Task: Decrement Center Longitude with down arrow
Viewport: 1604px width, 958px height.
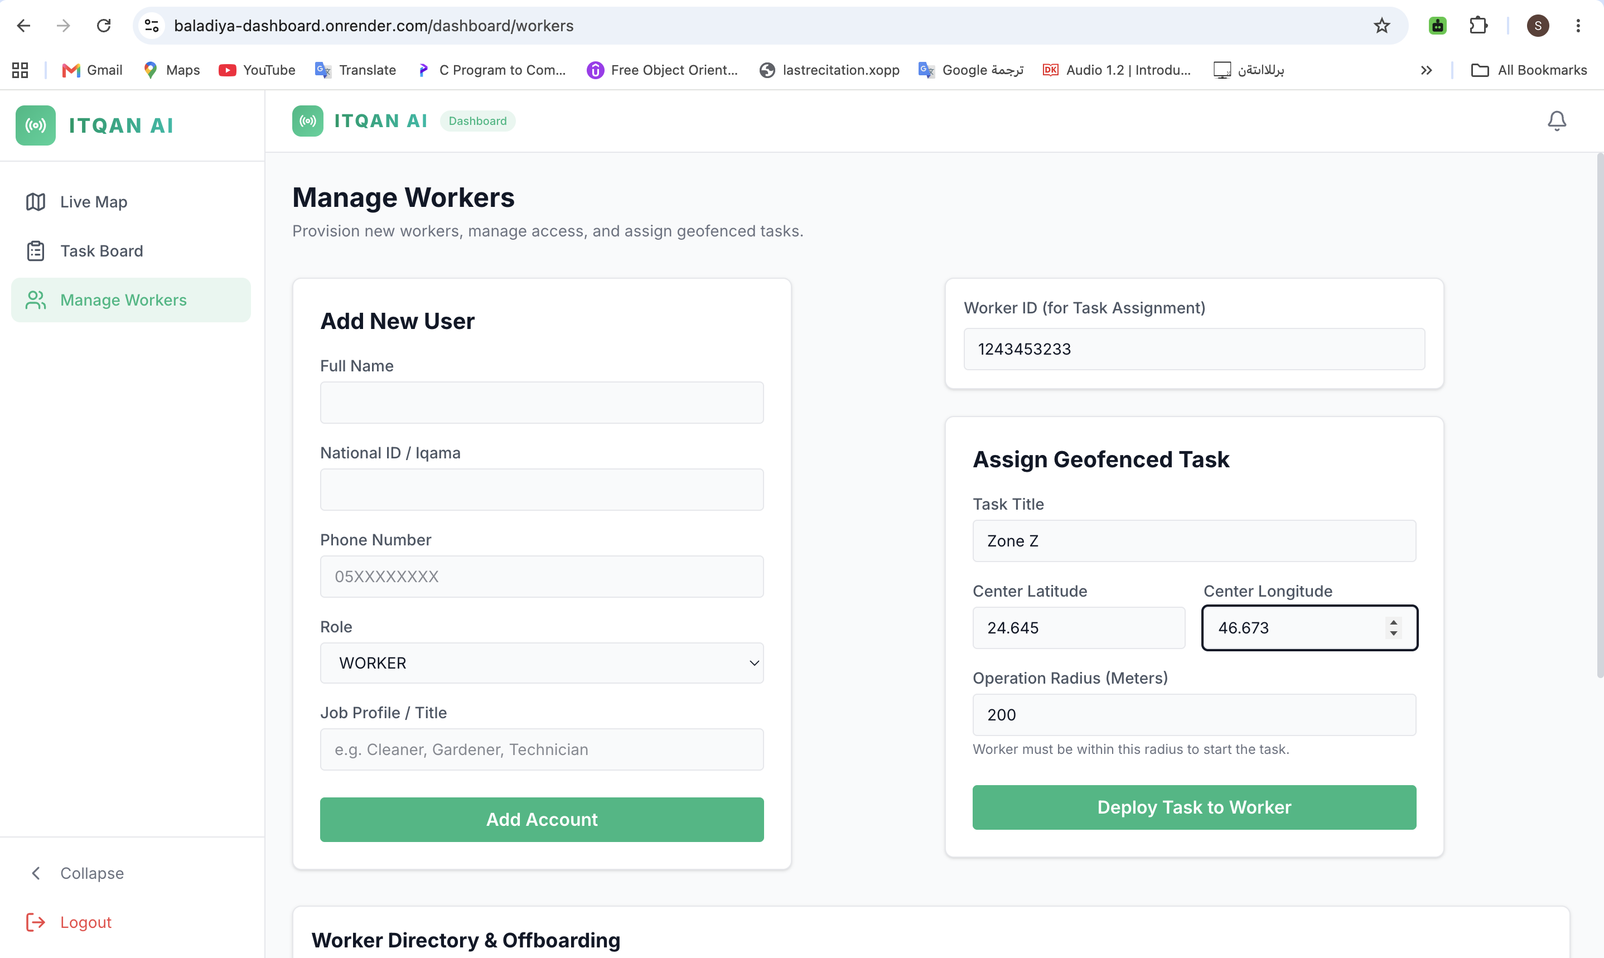Action: tap(1394, 633)
